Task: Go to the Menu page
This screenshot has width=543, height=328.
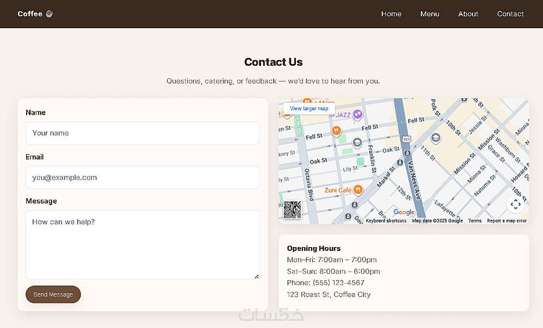Action: 430,14
